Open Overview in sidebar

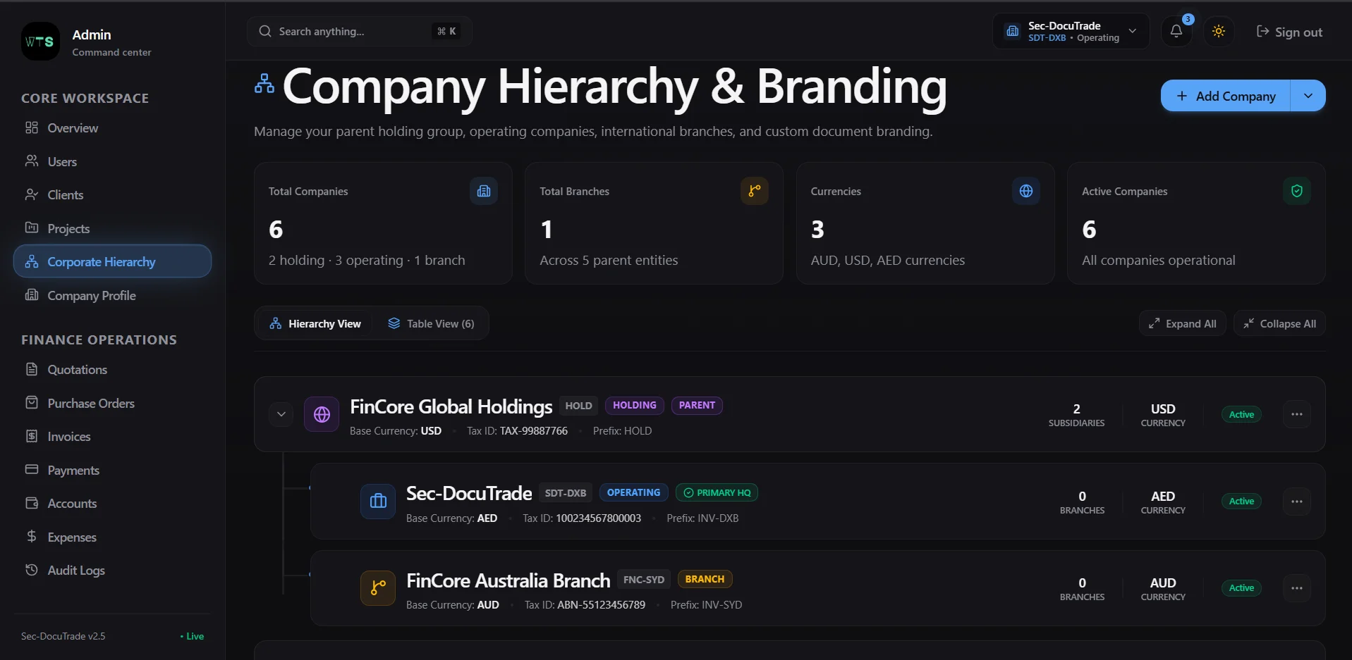112,128
